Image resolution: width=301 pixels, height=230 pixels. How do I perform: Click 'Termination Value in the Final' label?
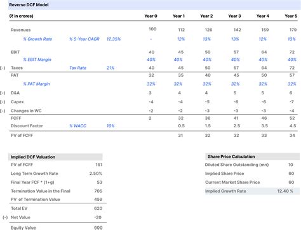click(x=41, y=191)
